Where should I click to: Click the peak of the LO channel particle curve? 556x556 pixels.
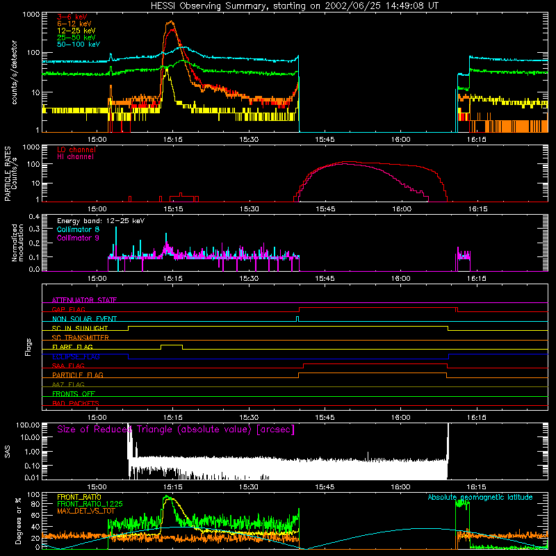coord(348,162)
